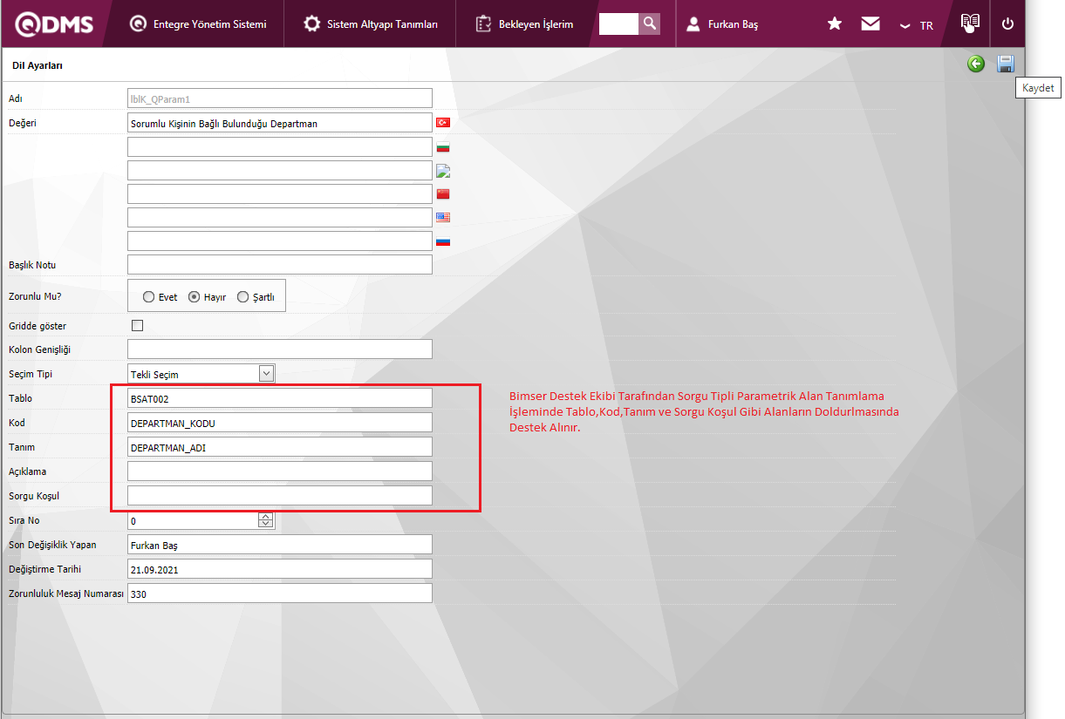Click the magnifier search icon

pos(649,24)
